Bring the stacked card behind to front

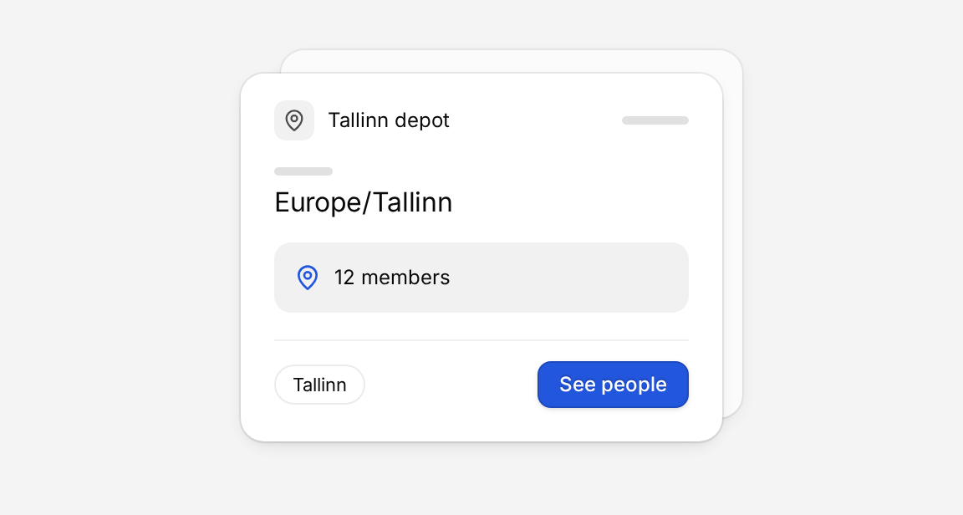click(x=732, y=233)
